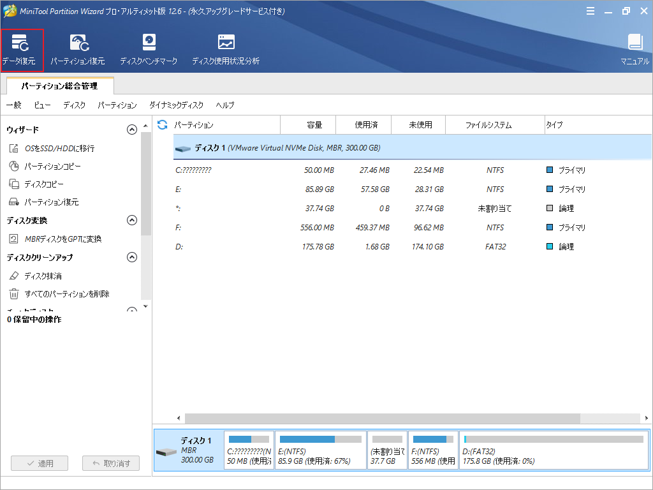The height and width of the screenshot is (490, 653).
Task: Open the ダイナミックディスク menu
Action: (x=176, y=105)
